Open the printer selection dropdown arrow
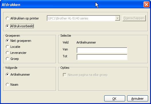Image resolution: width=151 pixels, height=104 pixels. click(117, 18)
